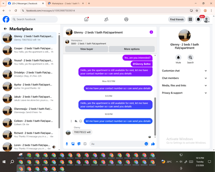The image size is (215, 172).
Task: Open the emoji picker in message box
Action: tap(146, 144)
